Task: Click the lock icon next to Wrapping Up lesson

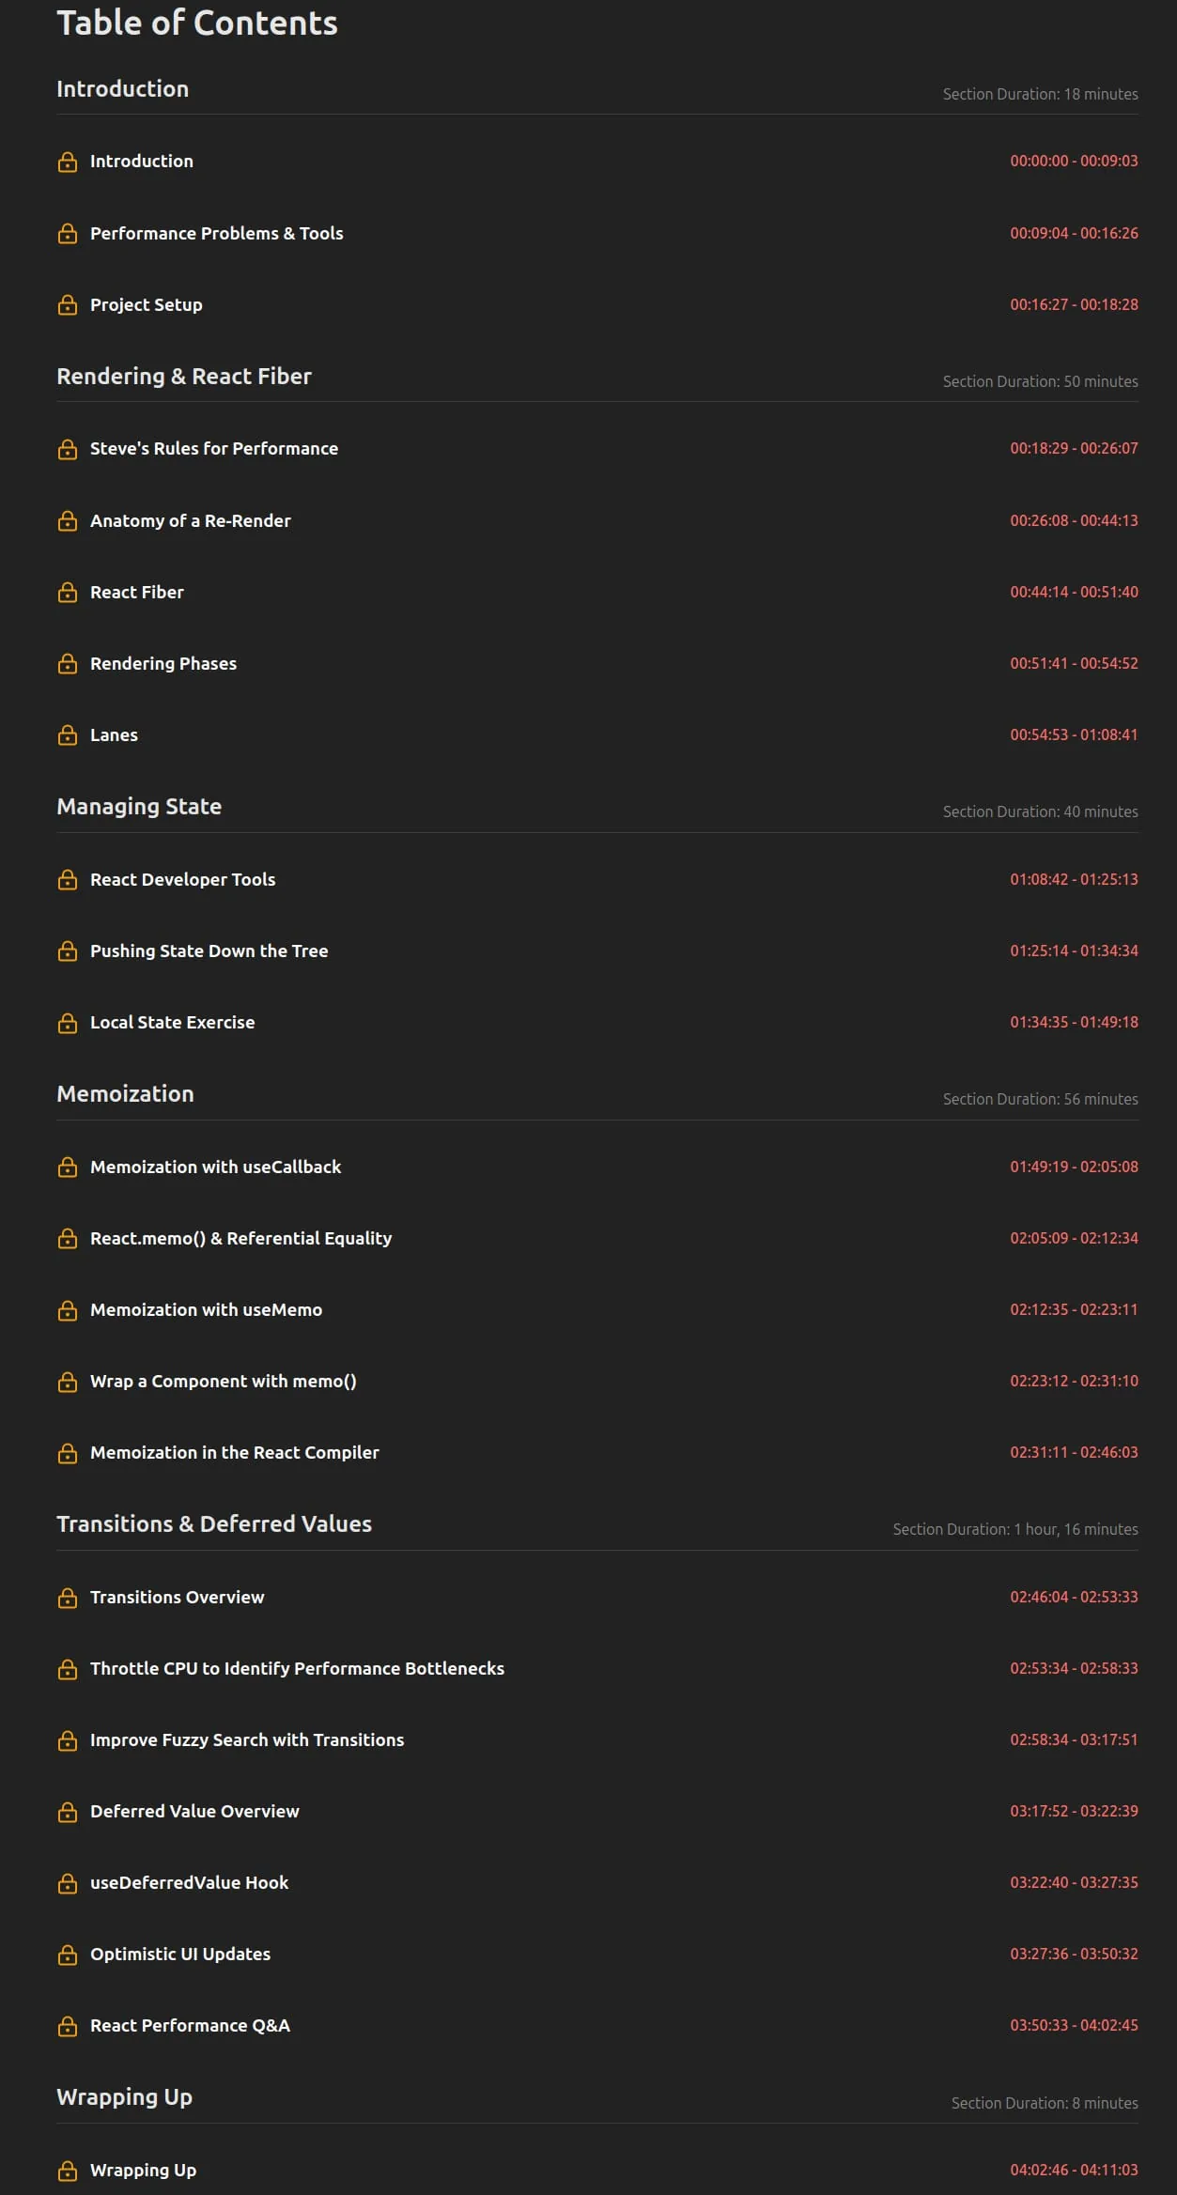Action: [68, 2171]
